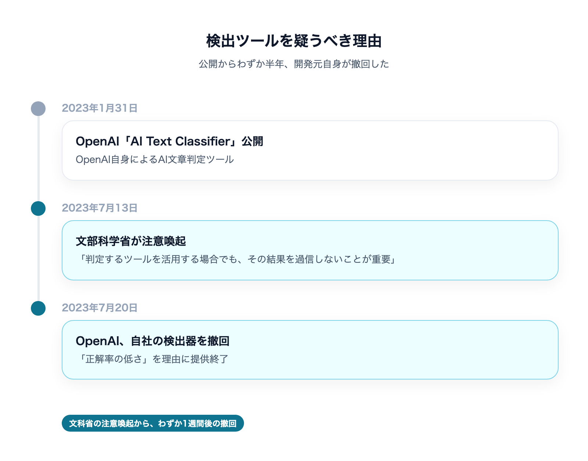Image resolution: width=588 pixels, height=461 pixels.
Task: Click heading OpenAI、自社の検出器を撤回
Action: point(153,341)
